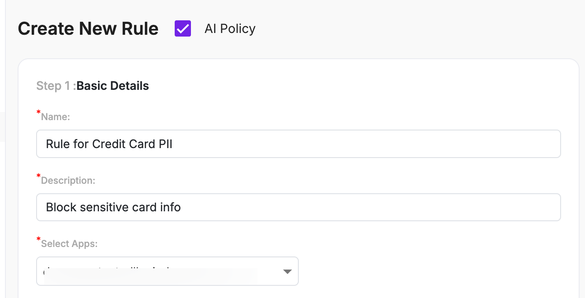Click the collapsed panel handle on left edge
This screenshot has width=585, height=298.
tap(2, 127)
